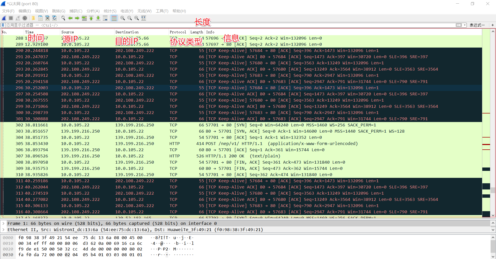This screenshot has height=259, width=496.
Task: Toggle auto-scroll during live capture
Action: click(x=105, y=18)
